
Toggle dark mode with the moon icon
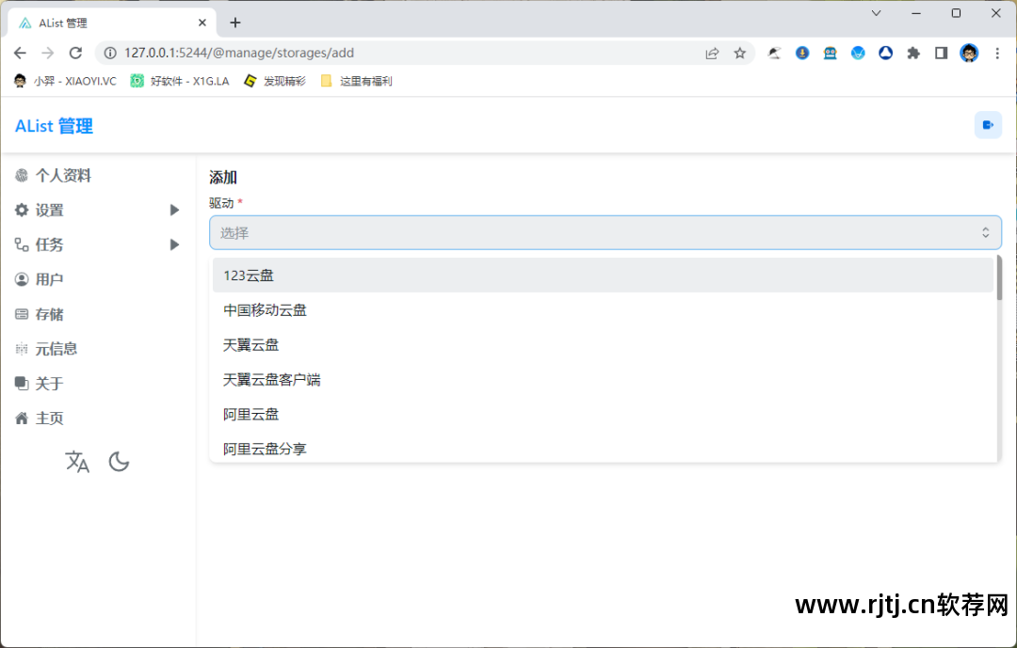119,462
